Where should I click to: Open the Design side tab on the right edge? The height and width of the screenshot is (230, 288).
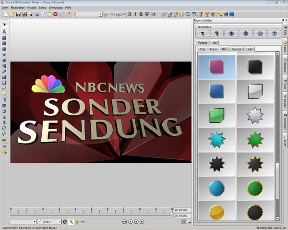tap(285, 101)
